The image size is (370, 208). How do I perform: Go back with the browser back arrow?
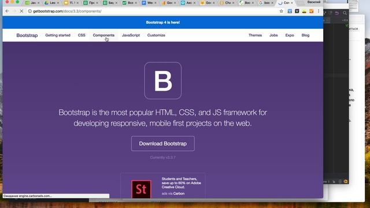[x=7, y=11]
